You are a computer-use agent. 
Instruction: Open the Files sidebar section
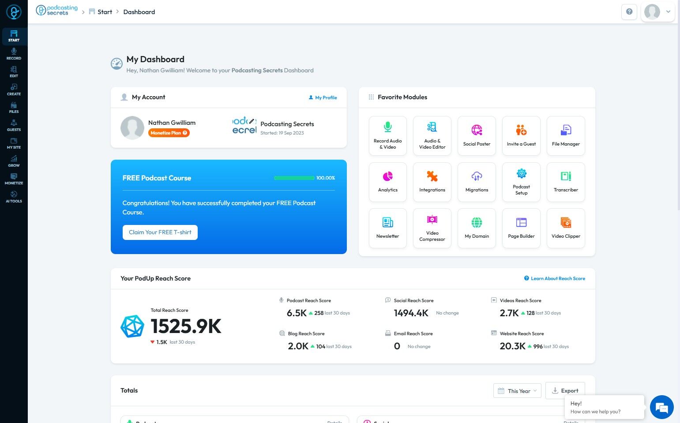pyautogui.click(x=14, y=108)
